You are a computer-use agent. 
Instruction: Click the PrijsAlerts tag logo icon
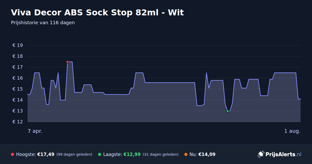click(x=261, y=154)
